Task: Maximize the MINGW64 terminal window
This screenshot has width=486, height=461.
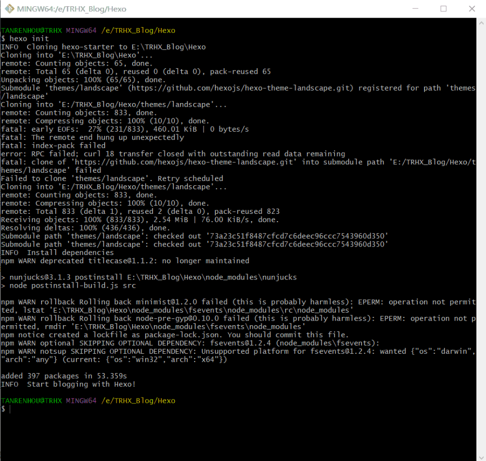Action: point(443,9)
